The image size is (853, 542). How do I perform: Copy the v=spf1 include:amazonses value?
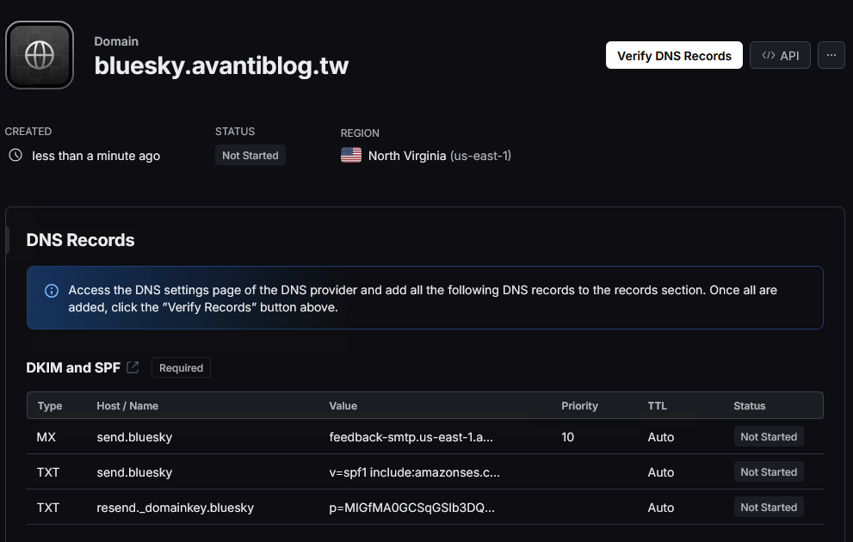point(415,472)
